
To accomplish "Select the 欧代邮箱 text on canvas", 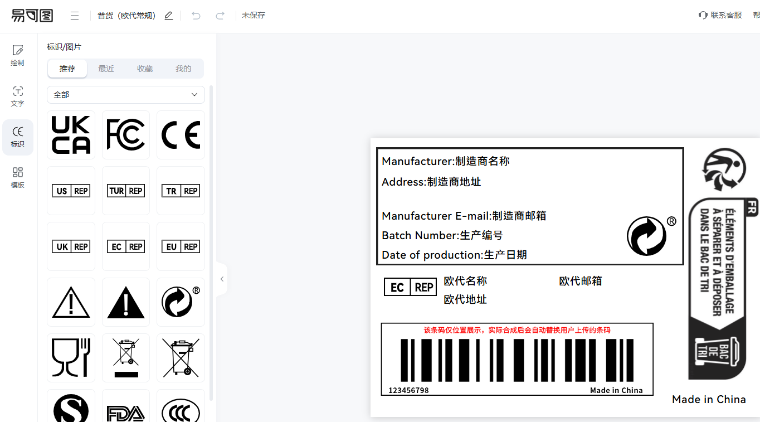I will (x=581, y=281).
